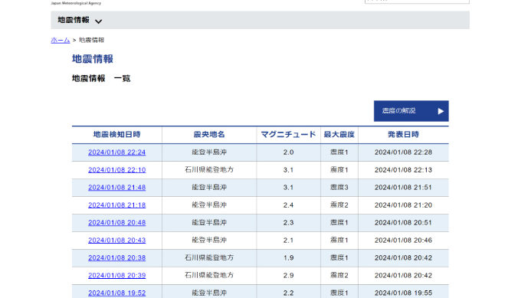Open earthquake detected 2024/01/08 20:38
Screen dimensions: 531x298
pos(116,258)
